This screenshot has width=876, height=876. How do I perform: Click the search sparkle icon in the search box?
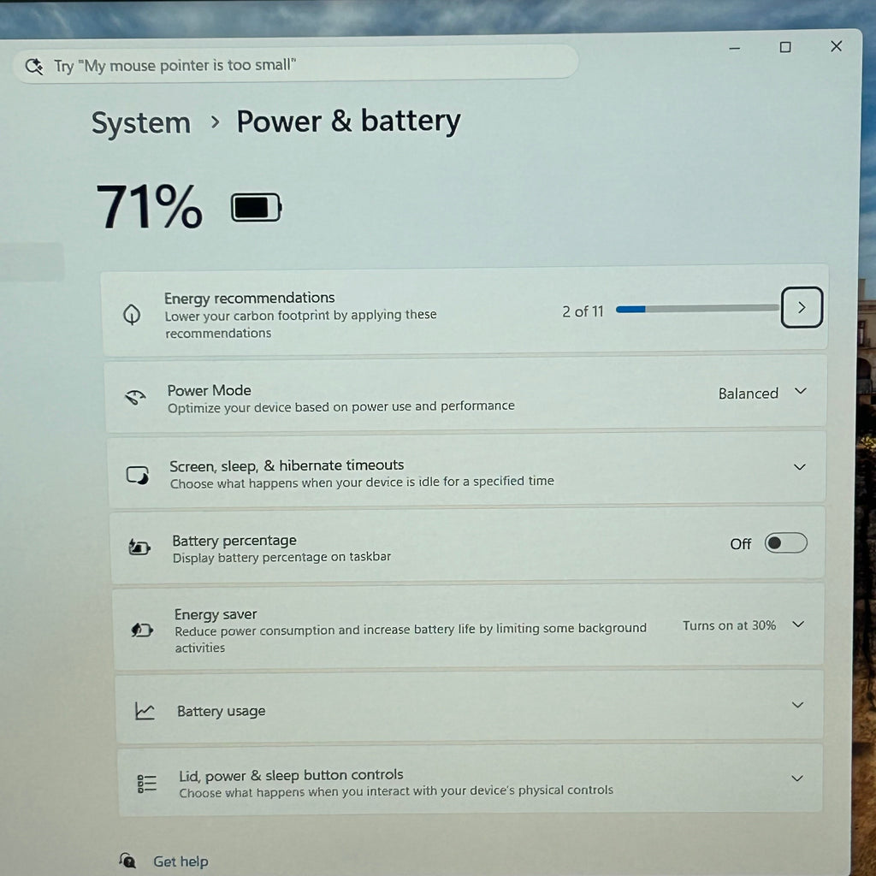(x=34, y=67)
